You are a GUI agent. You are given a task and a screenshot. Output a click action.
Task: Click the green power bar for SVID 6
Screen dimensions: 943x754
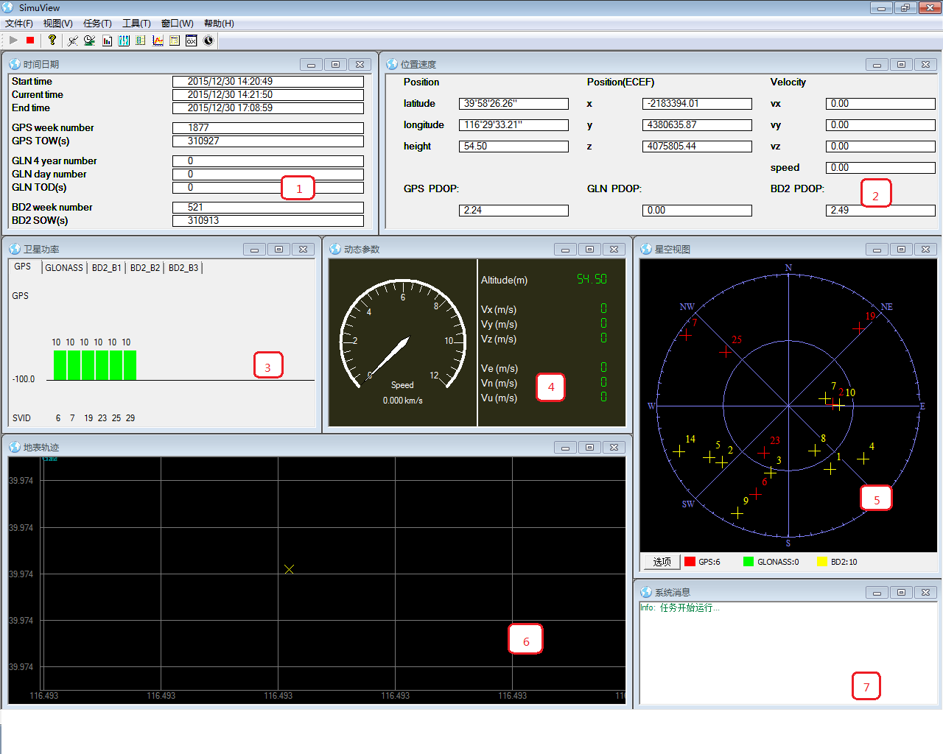pos(60,365)
